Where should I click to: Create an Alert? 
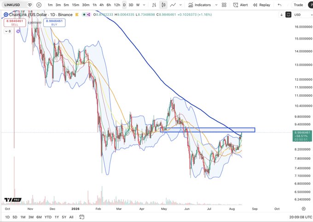241,5
